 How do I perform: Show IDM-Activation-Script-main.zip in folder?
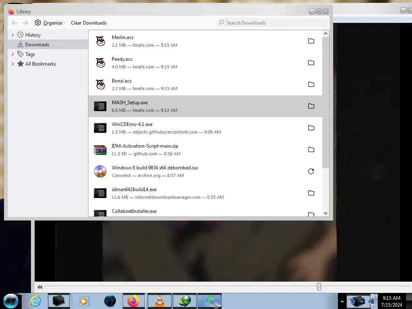pyautogui.click(x=311, y=150)
